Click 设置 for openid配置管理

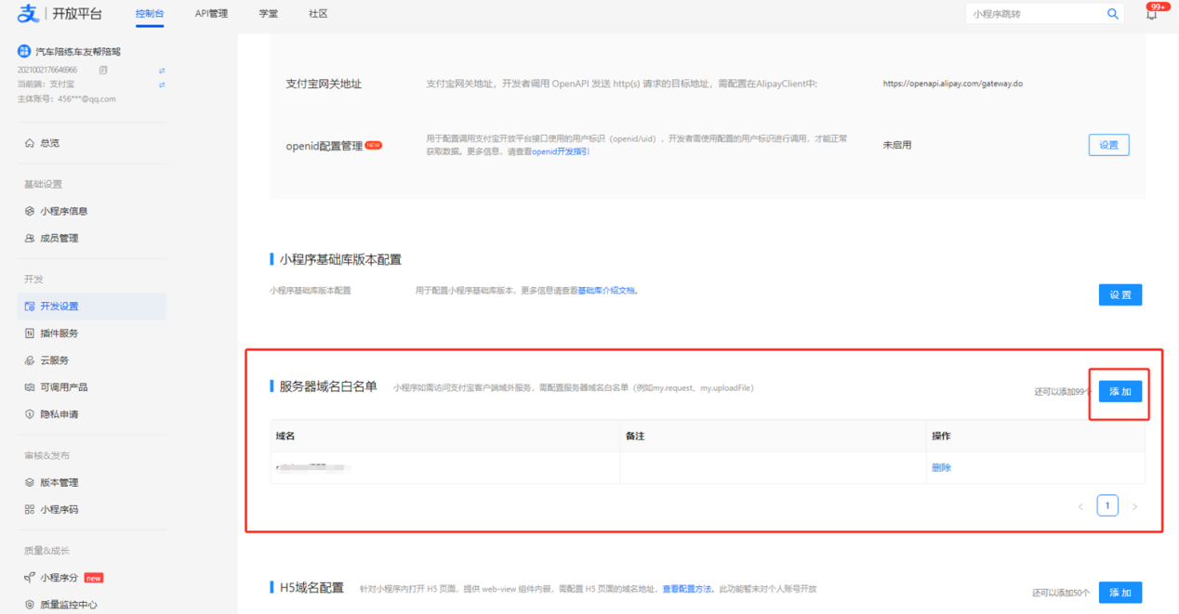[1108, 145]
